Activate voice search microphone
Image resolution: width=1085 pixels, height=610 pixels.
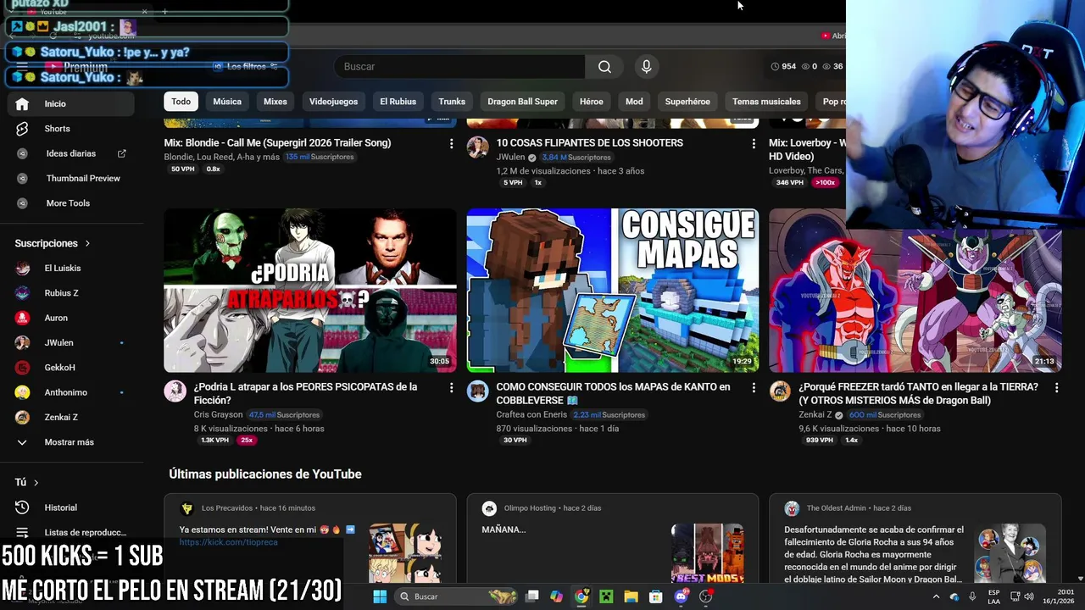tap(646, 67)
